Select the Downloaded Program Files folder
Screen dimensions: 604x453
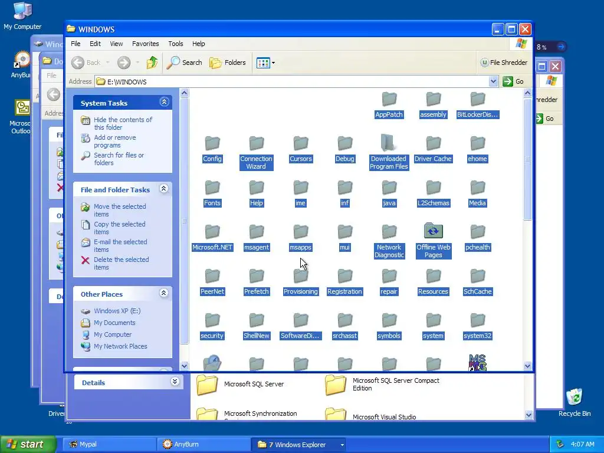[x=389, y=152]
